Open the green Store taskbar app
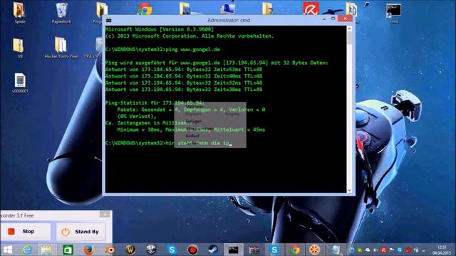Image resolution: width=456 pixels, height=256 pixels. click(x=68, y=250)
